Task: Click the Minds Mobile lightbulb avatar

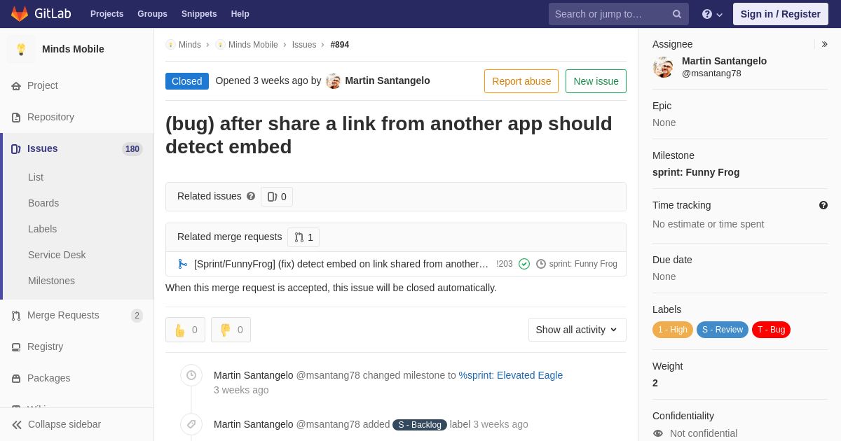Action: [x=21, y=49]
